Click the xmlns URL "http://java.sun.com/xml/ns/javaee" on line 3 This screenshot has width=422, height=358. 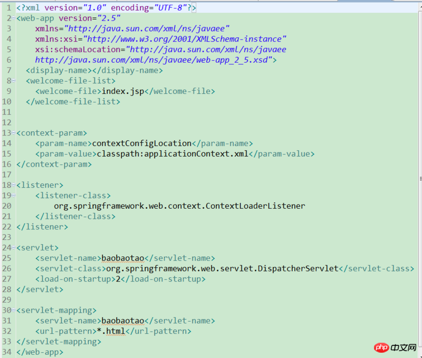pos(147,28)
